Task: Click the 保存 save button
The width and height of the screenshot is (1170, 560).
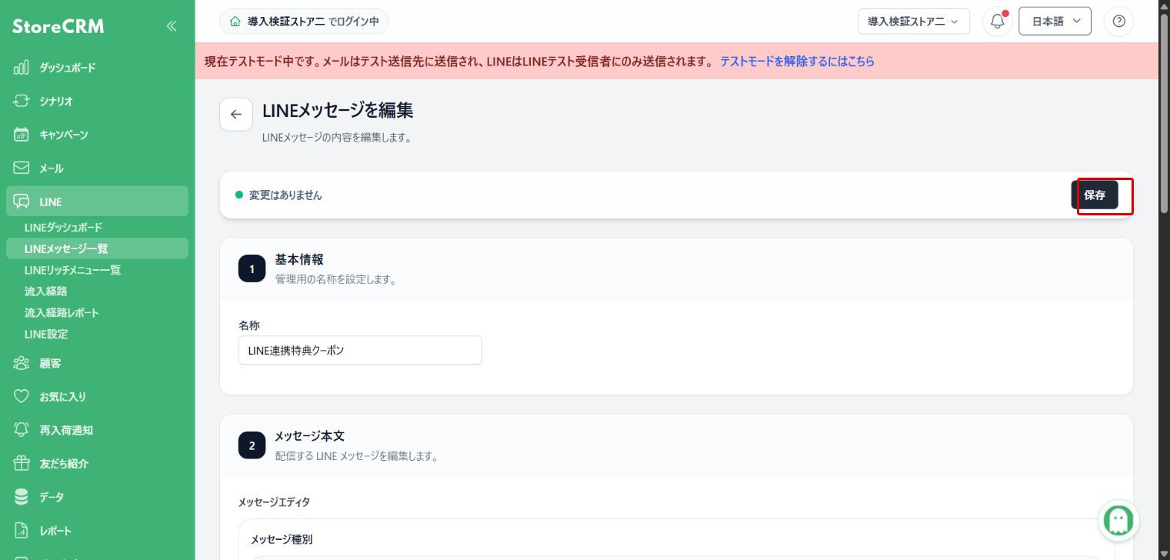Action: (1095, 195)
